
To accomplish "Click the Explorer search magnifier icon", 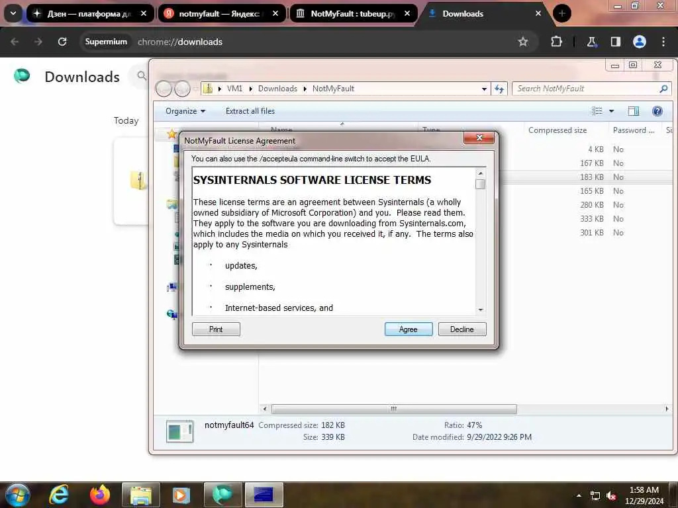I will point(663,89).
